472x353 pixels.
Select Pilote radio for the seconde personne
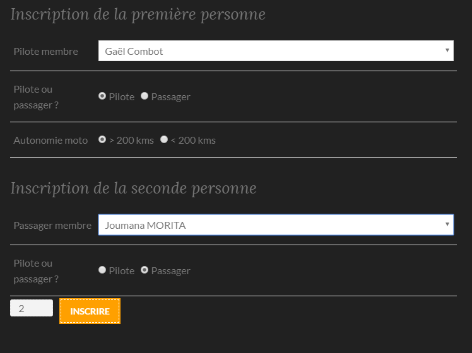click(102, 270)
